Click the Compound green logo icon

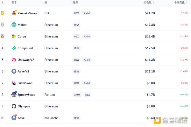[14, 48]
